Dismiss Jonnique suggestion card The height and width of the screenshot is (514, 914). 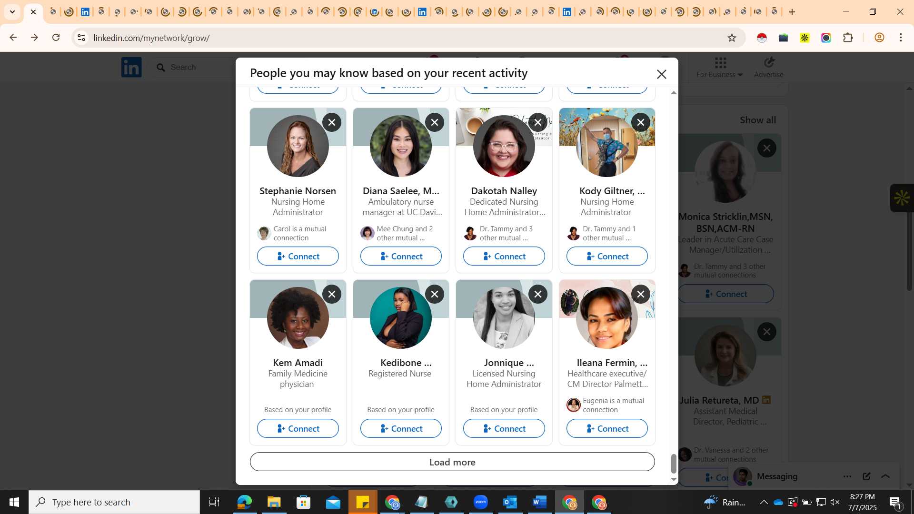538,294
